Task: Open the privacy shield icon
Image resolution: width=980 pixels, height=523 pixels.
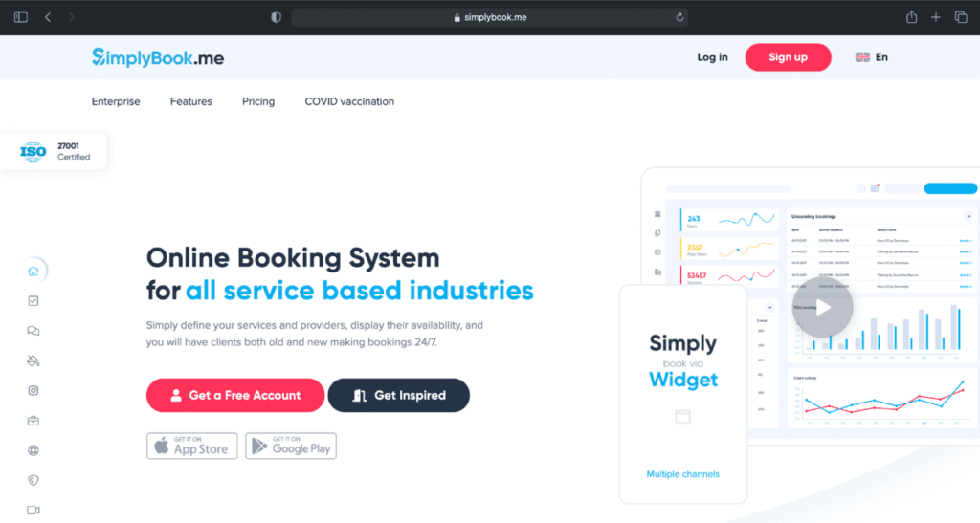Action: point(276,17)
